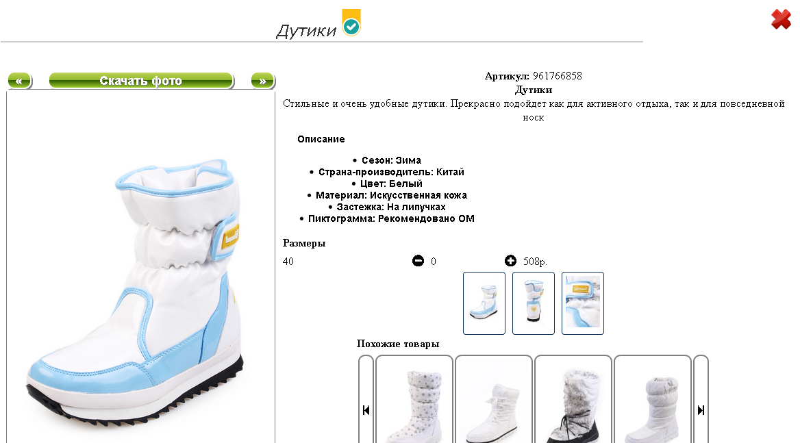Open similar product white lace-up boot
Viewport: 800px width, 443px height.
[494, 400]
